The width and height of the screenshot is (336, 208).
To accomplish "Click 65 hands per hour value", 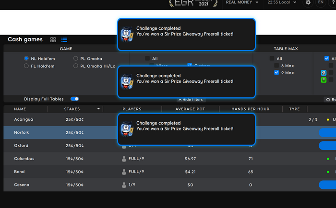I will [251, 172].
